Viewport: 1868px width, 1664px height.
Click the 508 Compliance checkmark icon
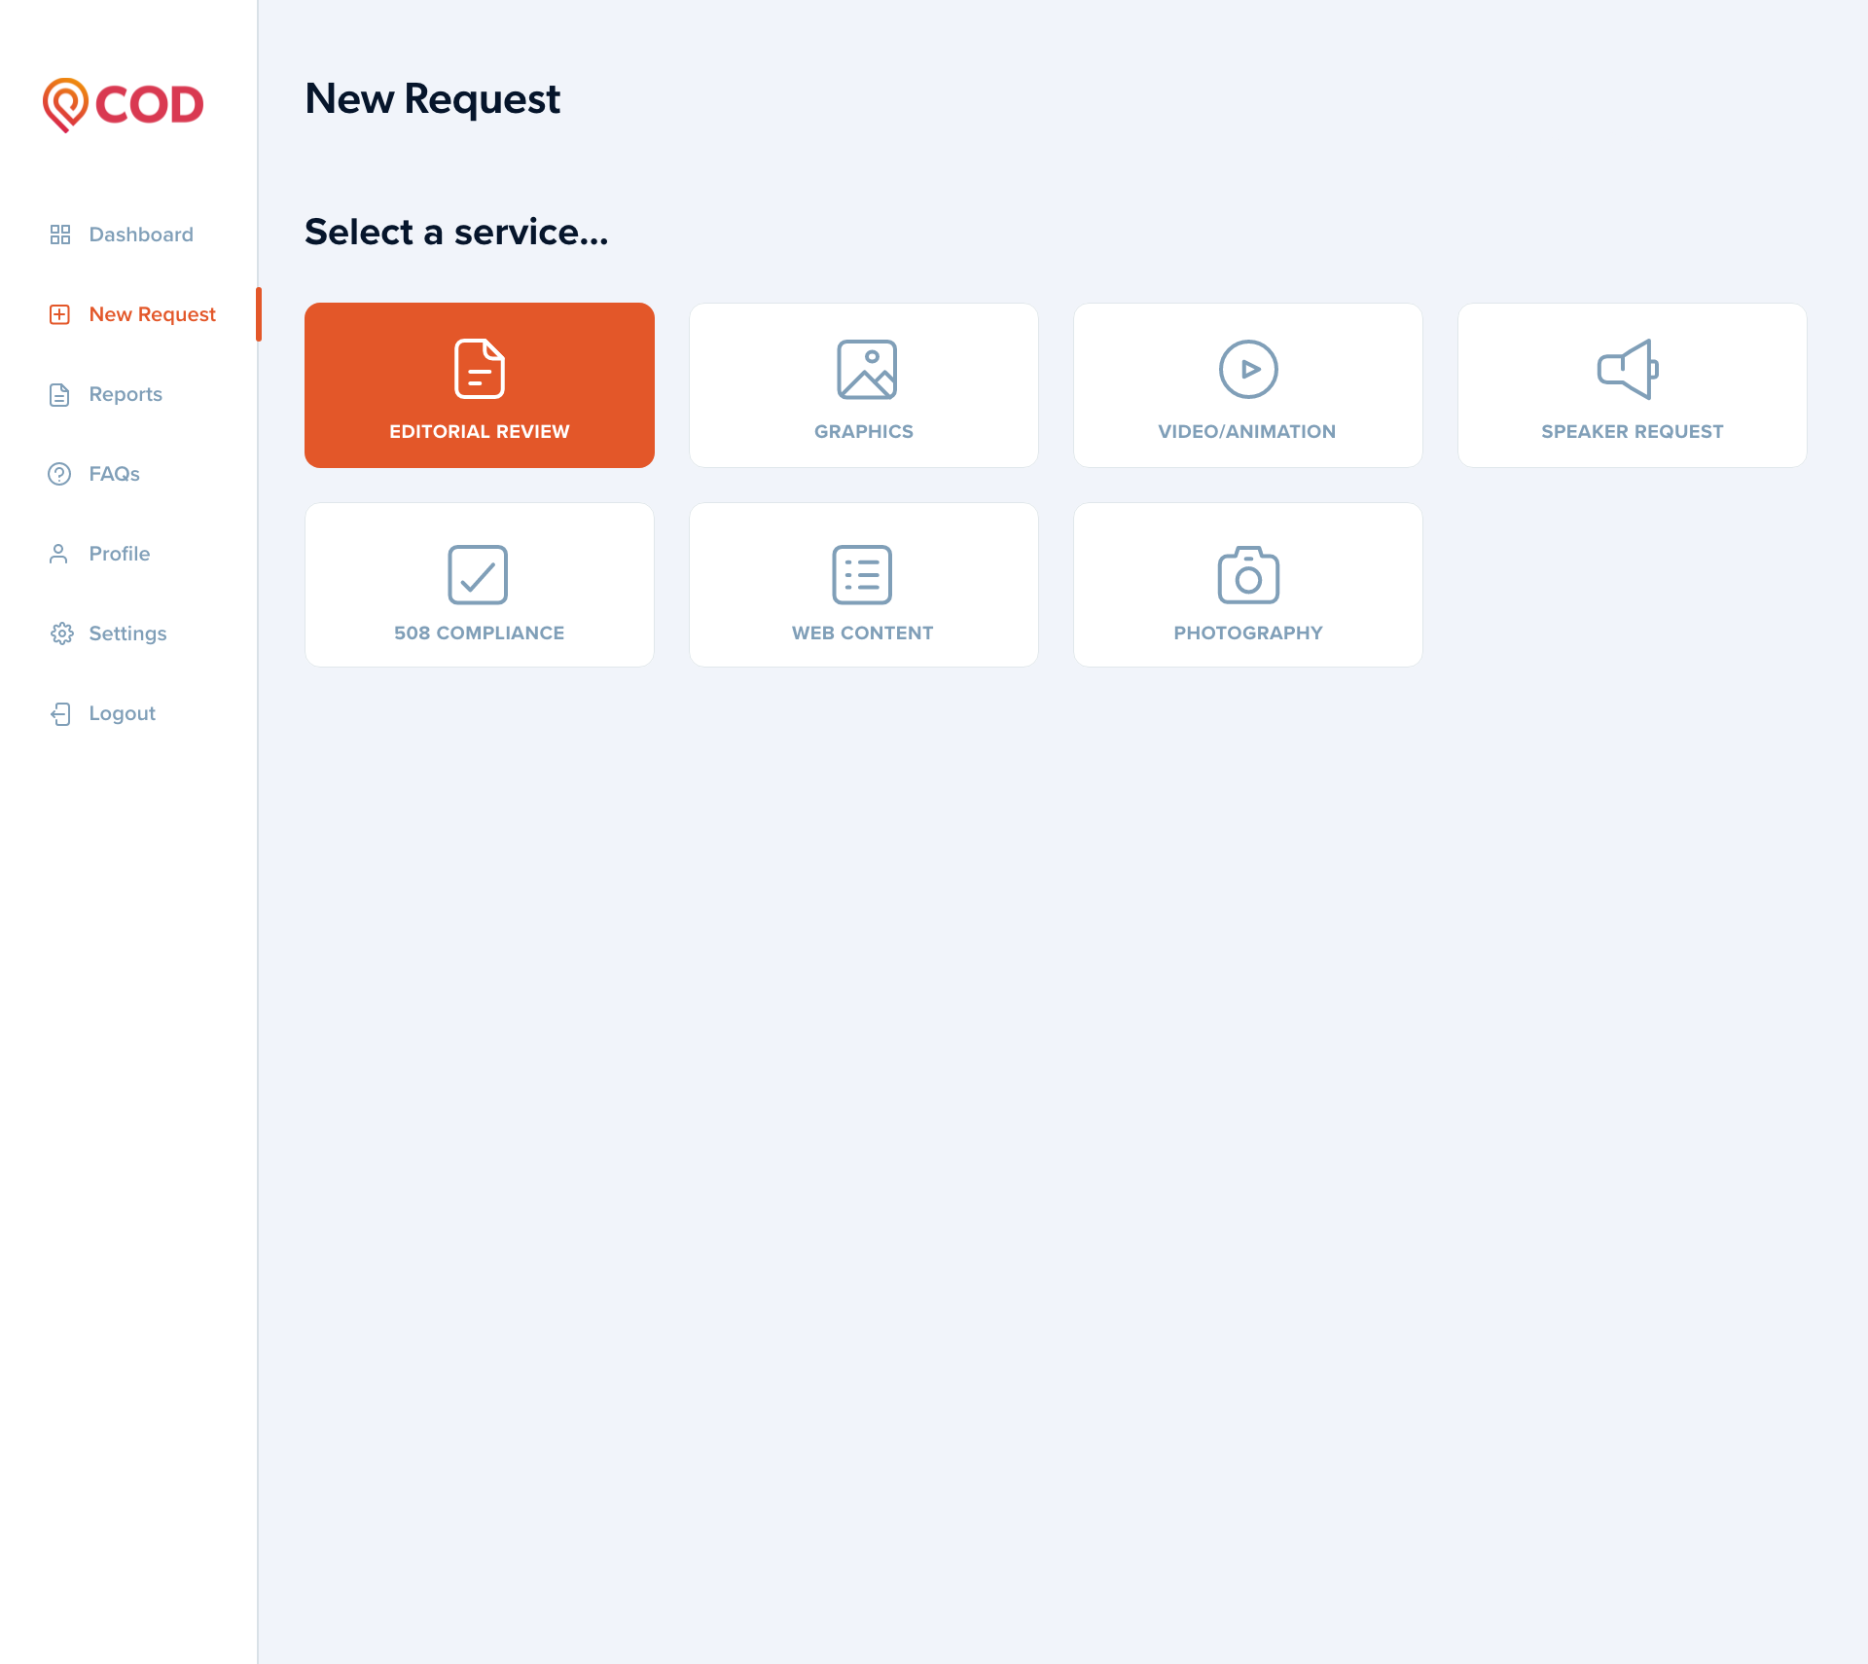478,574
